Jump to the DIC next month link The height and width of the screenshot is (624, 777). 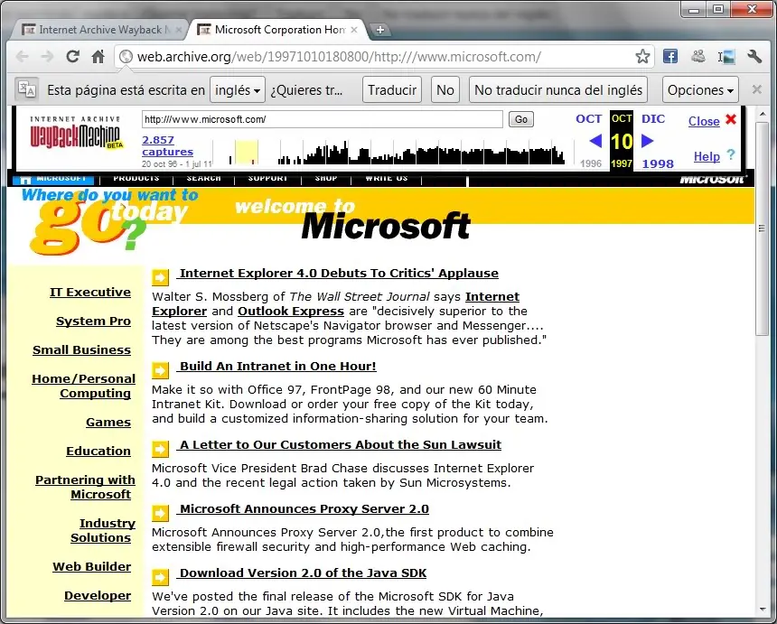(x=653, y=119)
